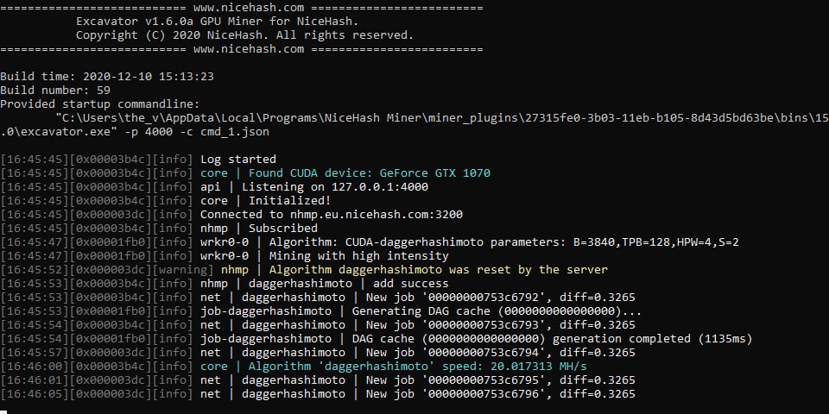Click the 'nhmp | Subscribed' log line
829x414 pixels.
point(159,228)
